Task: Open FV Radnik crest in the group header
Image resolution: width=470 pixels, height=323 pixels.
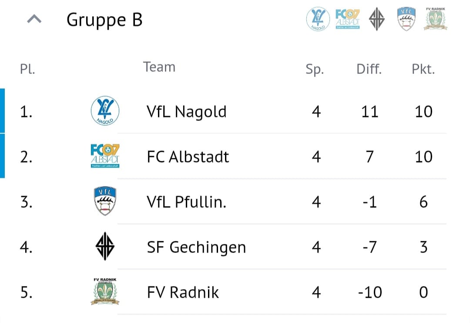Action: [436, 19]
